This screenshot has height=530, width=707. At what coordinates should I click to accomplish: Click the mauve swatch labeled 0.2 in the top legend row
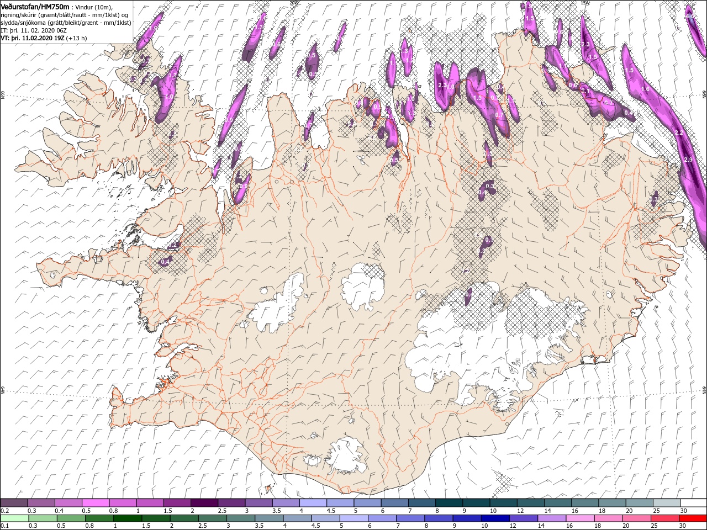pos(14,503)
